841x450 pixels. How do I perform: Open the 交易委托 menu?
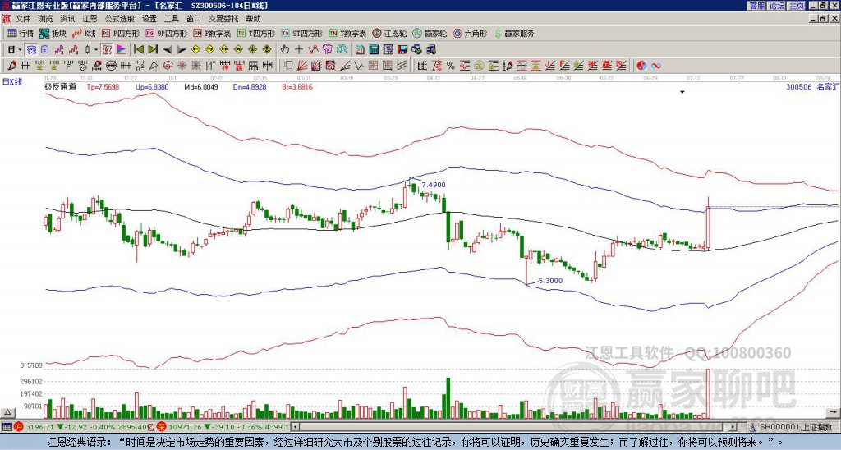223,19
